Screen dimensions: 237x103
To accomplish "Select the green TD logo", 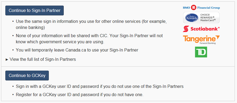I will coord(201,52).
